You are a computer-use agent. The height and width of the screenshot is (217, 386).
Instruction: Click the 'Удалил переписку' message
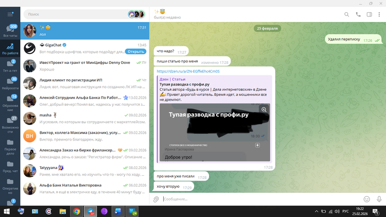[353, 39]
